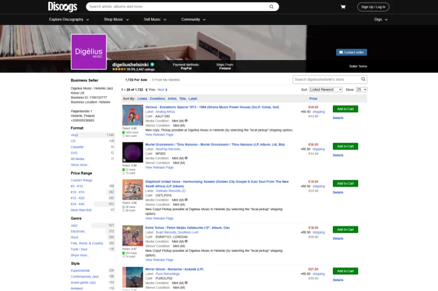The height and width of the screenshot is (291, 438).
Task: Open the Digelius Music store logo
Action: (x=89, y=52)
